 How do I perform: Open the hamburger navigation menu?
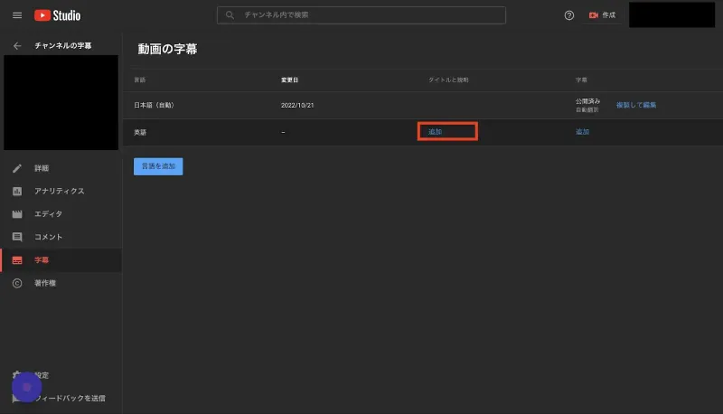(x=17, y=15)
